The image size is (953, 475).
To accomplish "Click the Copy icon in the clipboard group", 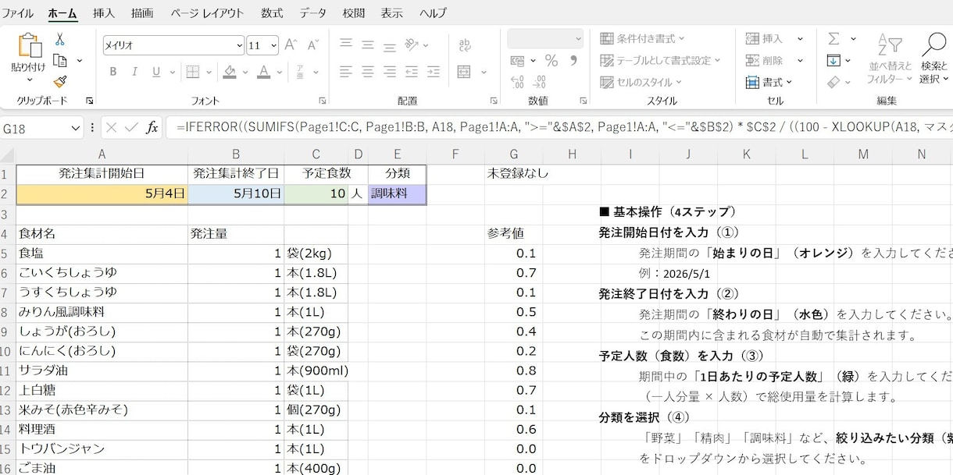I will point(60,60).
